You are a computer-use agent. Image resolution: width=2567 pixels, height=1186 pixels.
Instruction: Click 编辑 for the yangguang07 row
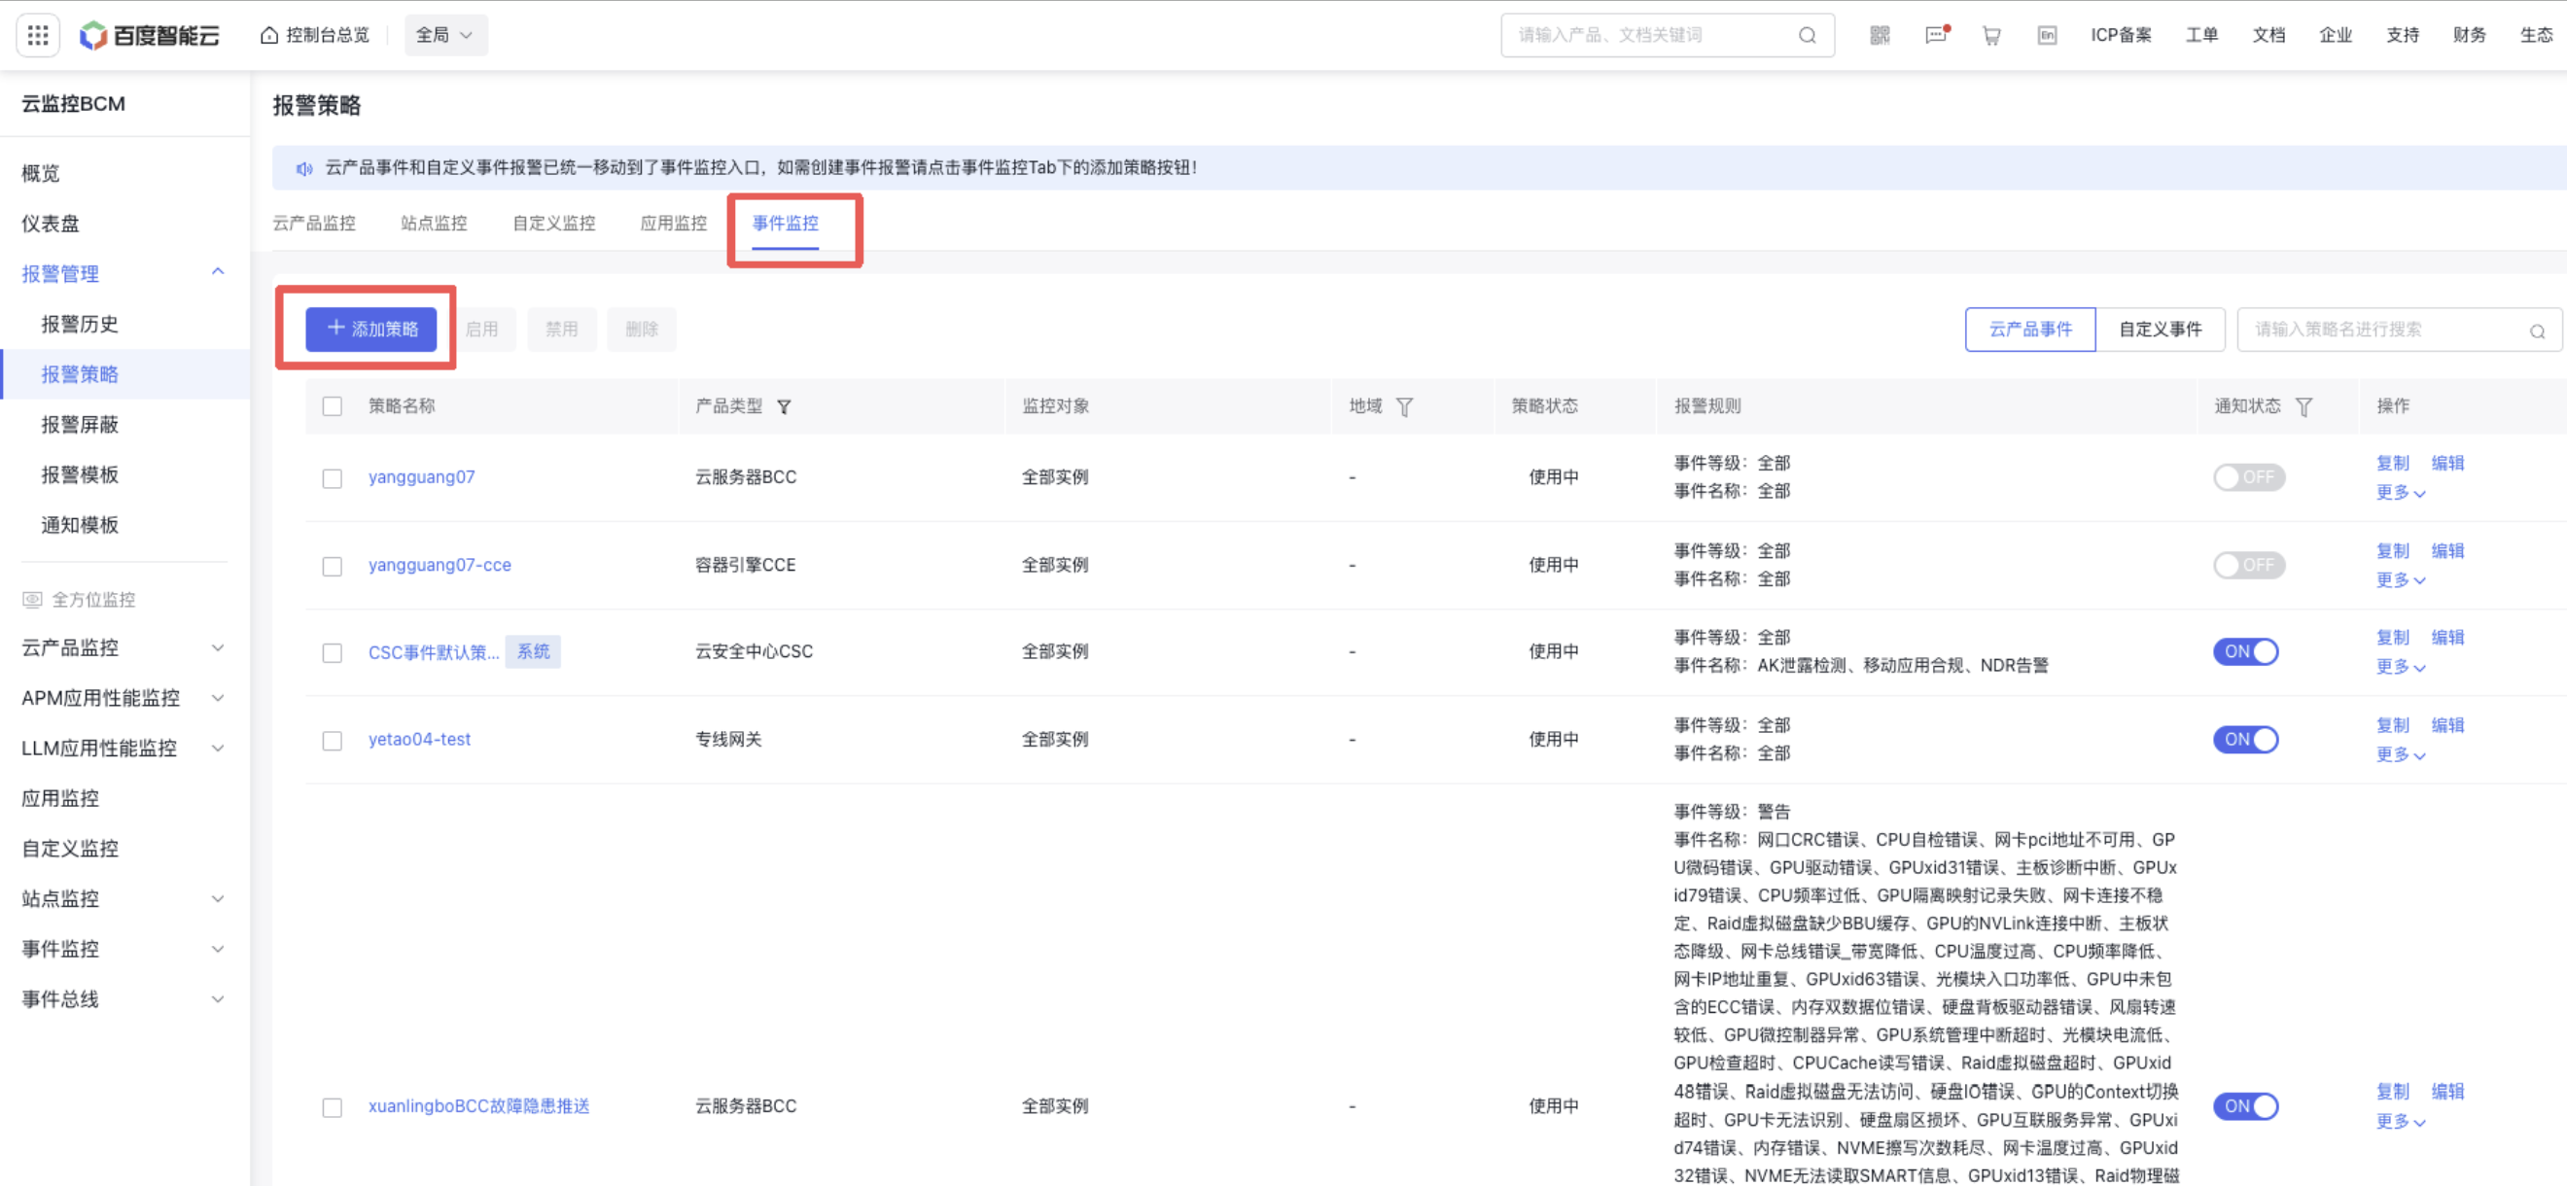[x=2447, y=464]
